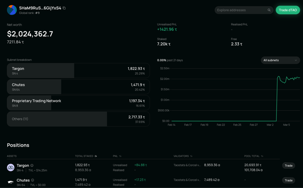Click the search magnifier icon

point(269,10)
